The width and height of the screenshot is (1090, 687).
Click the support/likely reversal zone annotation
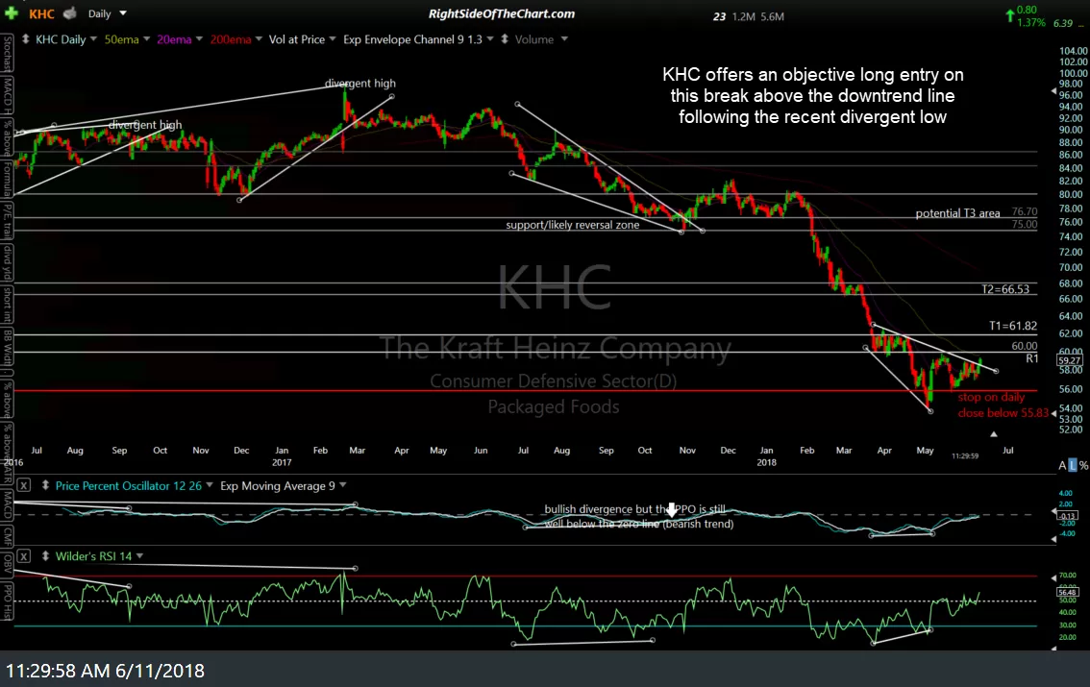click(573, 225)
